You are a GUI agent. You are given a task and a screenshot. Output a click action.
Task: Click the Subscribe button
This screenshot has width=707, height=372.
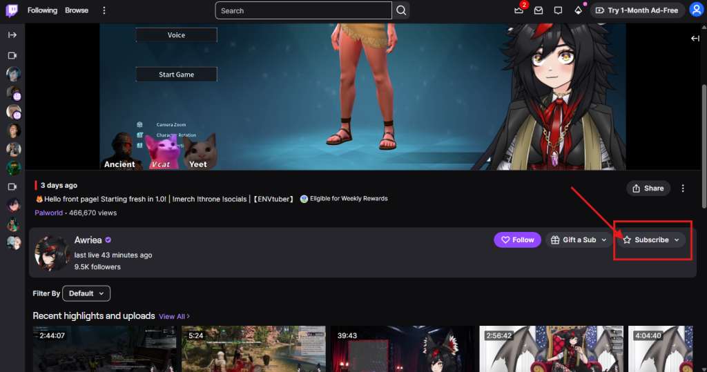[652, 240]
